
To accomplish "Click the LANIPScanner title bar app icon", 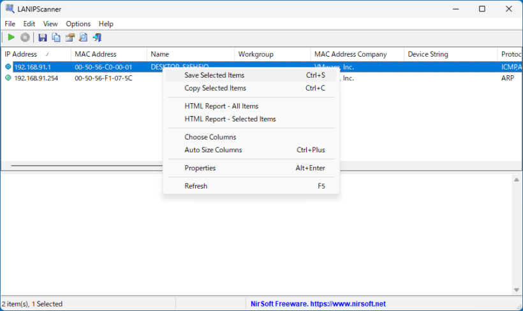I will tap(10, 9).
